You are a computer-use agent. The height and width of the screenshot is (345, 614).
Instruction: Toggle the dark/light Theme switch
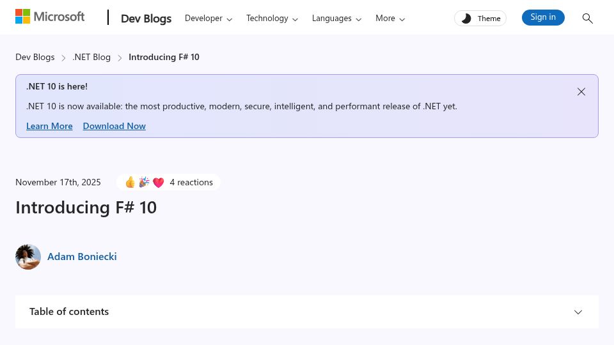480,19
